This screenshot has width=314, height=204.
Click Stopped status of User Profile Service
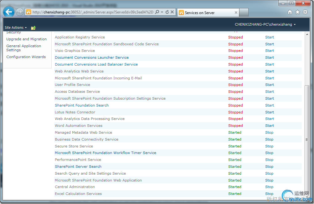(235, 85)
